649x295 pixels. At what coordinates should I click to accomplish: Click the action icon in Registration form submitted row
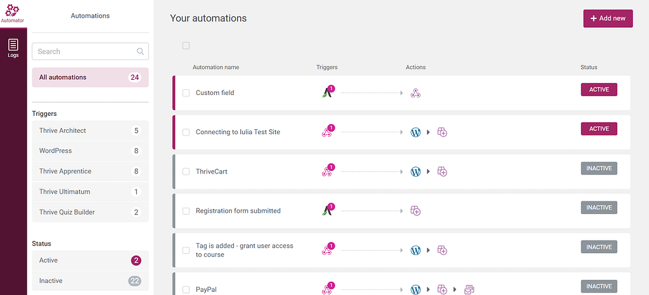pyautogui.click(x=416, y=211)
